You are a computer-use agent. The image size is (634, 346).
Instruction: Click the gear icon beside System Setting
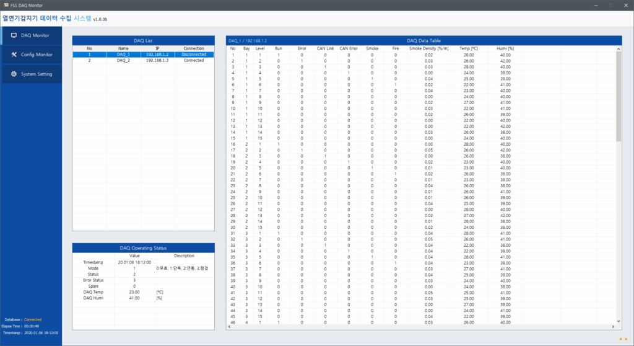(14, 74)
